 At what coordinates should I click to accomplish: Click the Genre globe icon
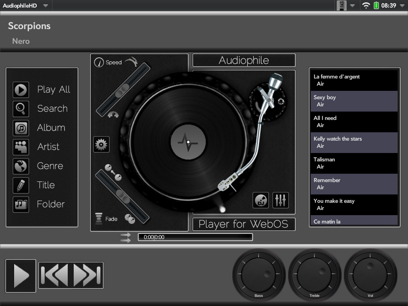[x=21, y=166]
